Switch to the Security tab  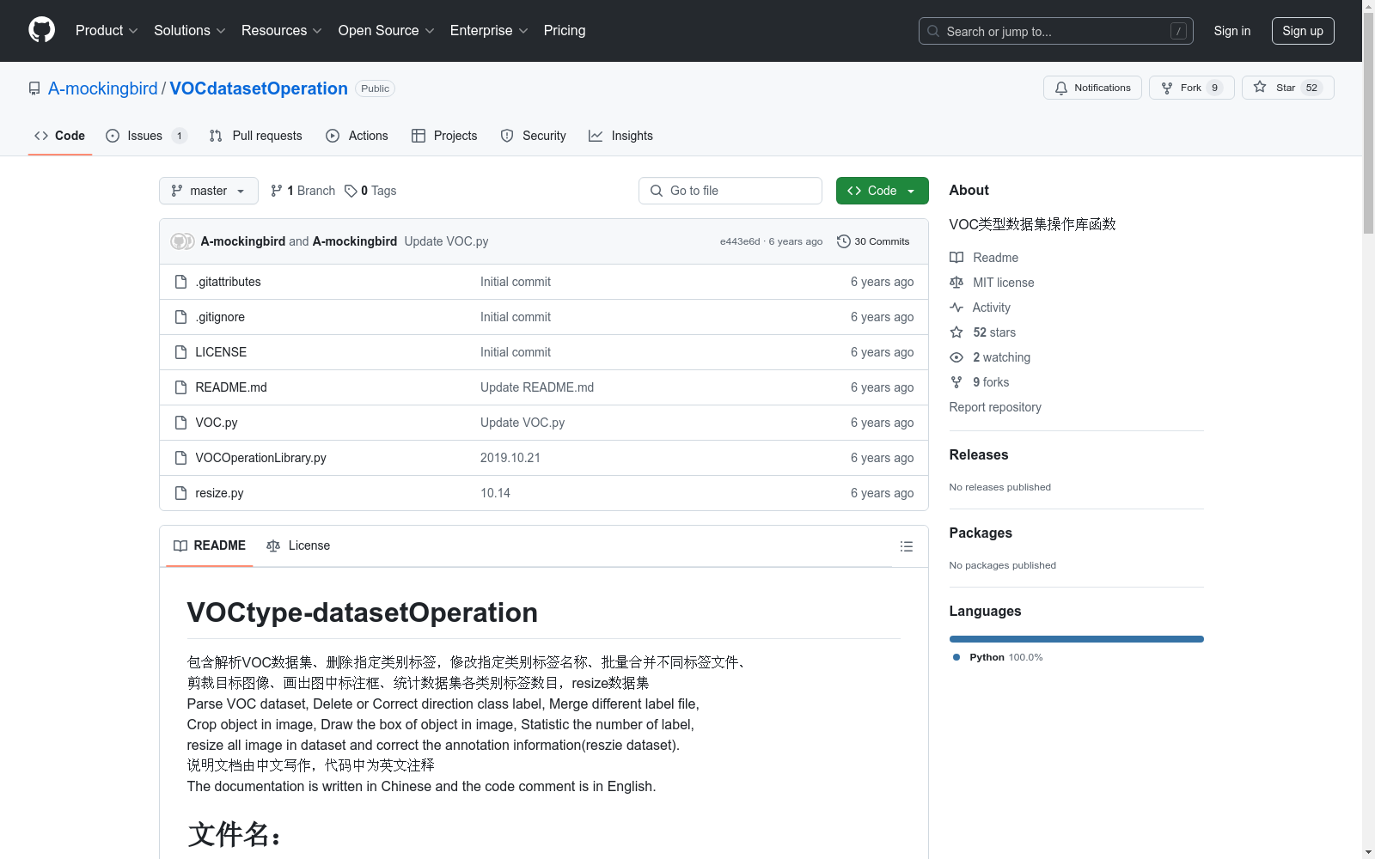point(534,136)
